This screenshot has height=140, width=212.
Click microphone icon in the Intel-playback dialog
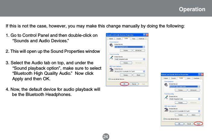tap(111, 58)
